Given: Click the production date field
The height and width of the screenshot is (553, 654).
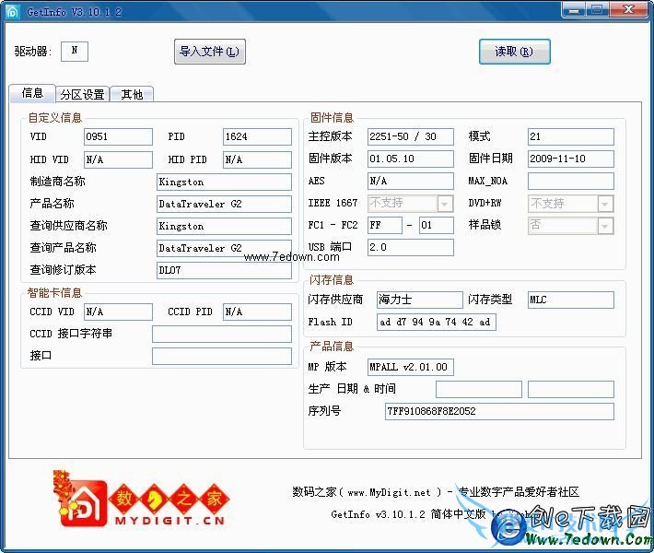Looking at the screenshot, I should (x=479, y=389).
